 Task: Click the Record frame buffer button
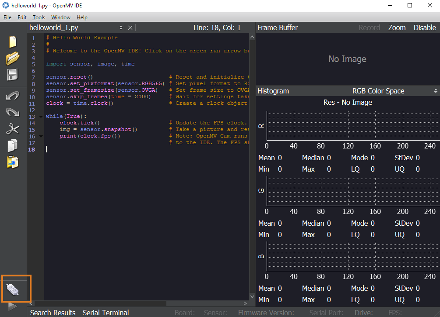369,28
